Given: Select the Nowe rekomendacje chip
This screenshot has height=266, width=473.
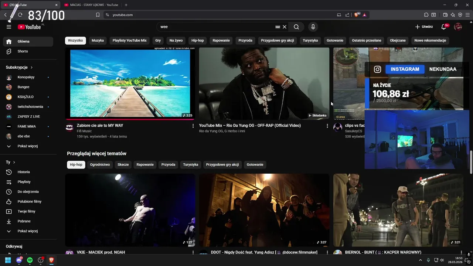Looking at the screenshot, I should (430, 40).
